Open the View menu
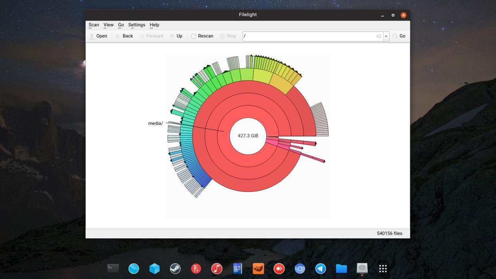The image size is (496, 279). tap(108, 25)
